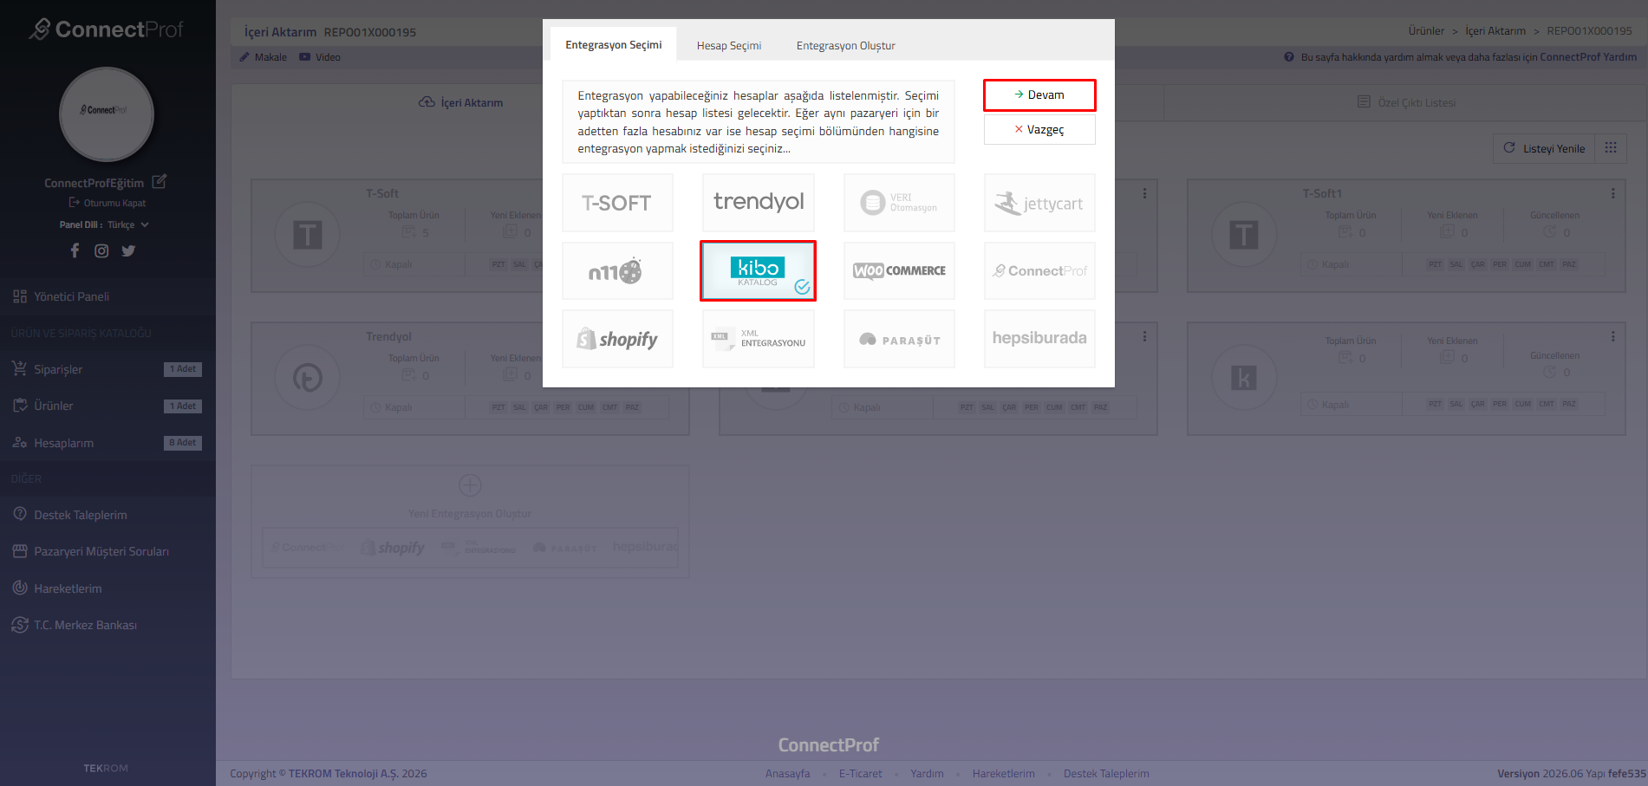This screenshot has height=786, width=1648.
Task: Choose the trendyol integration tile
Action: [758, 203]
